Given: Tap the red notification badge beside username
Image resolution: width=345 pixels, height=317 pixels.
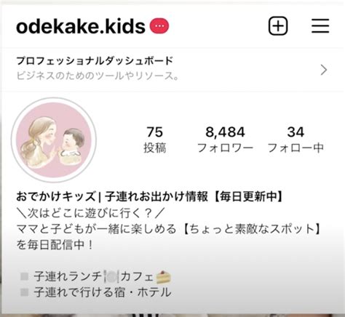Looking at the screenshot, I should (159, 26).
